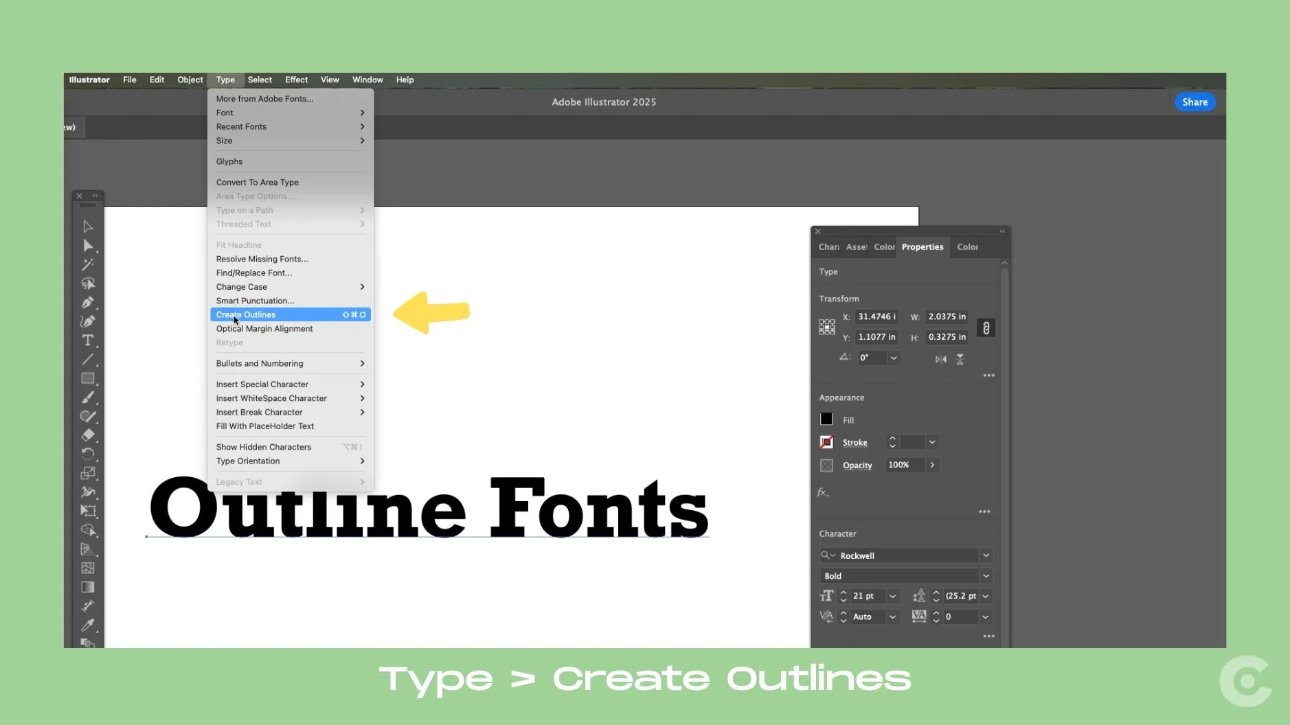Select the Rectangle tool

[88, 378]
